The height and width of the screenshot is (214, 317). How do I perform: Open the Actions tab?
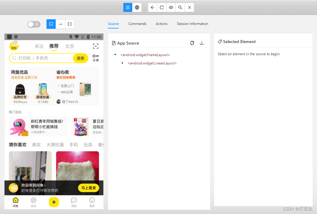point(161,24)
